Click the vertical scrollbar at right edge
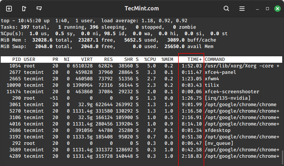Viewport: 284px width, 166px height. 282,156
